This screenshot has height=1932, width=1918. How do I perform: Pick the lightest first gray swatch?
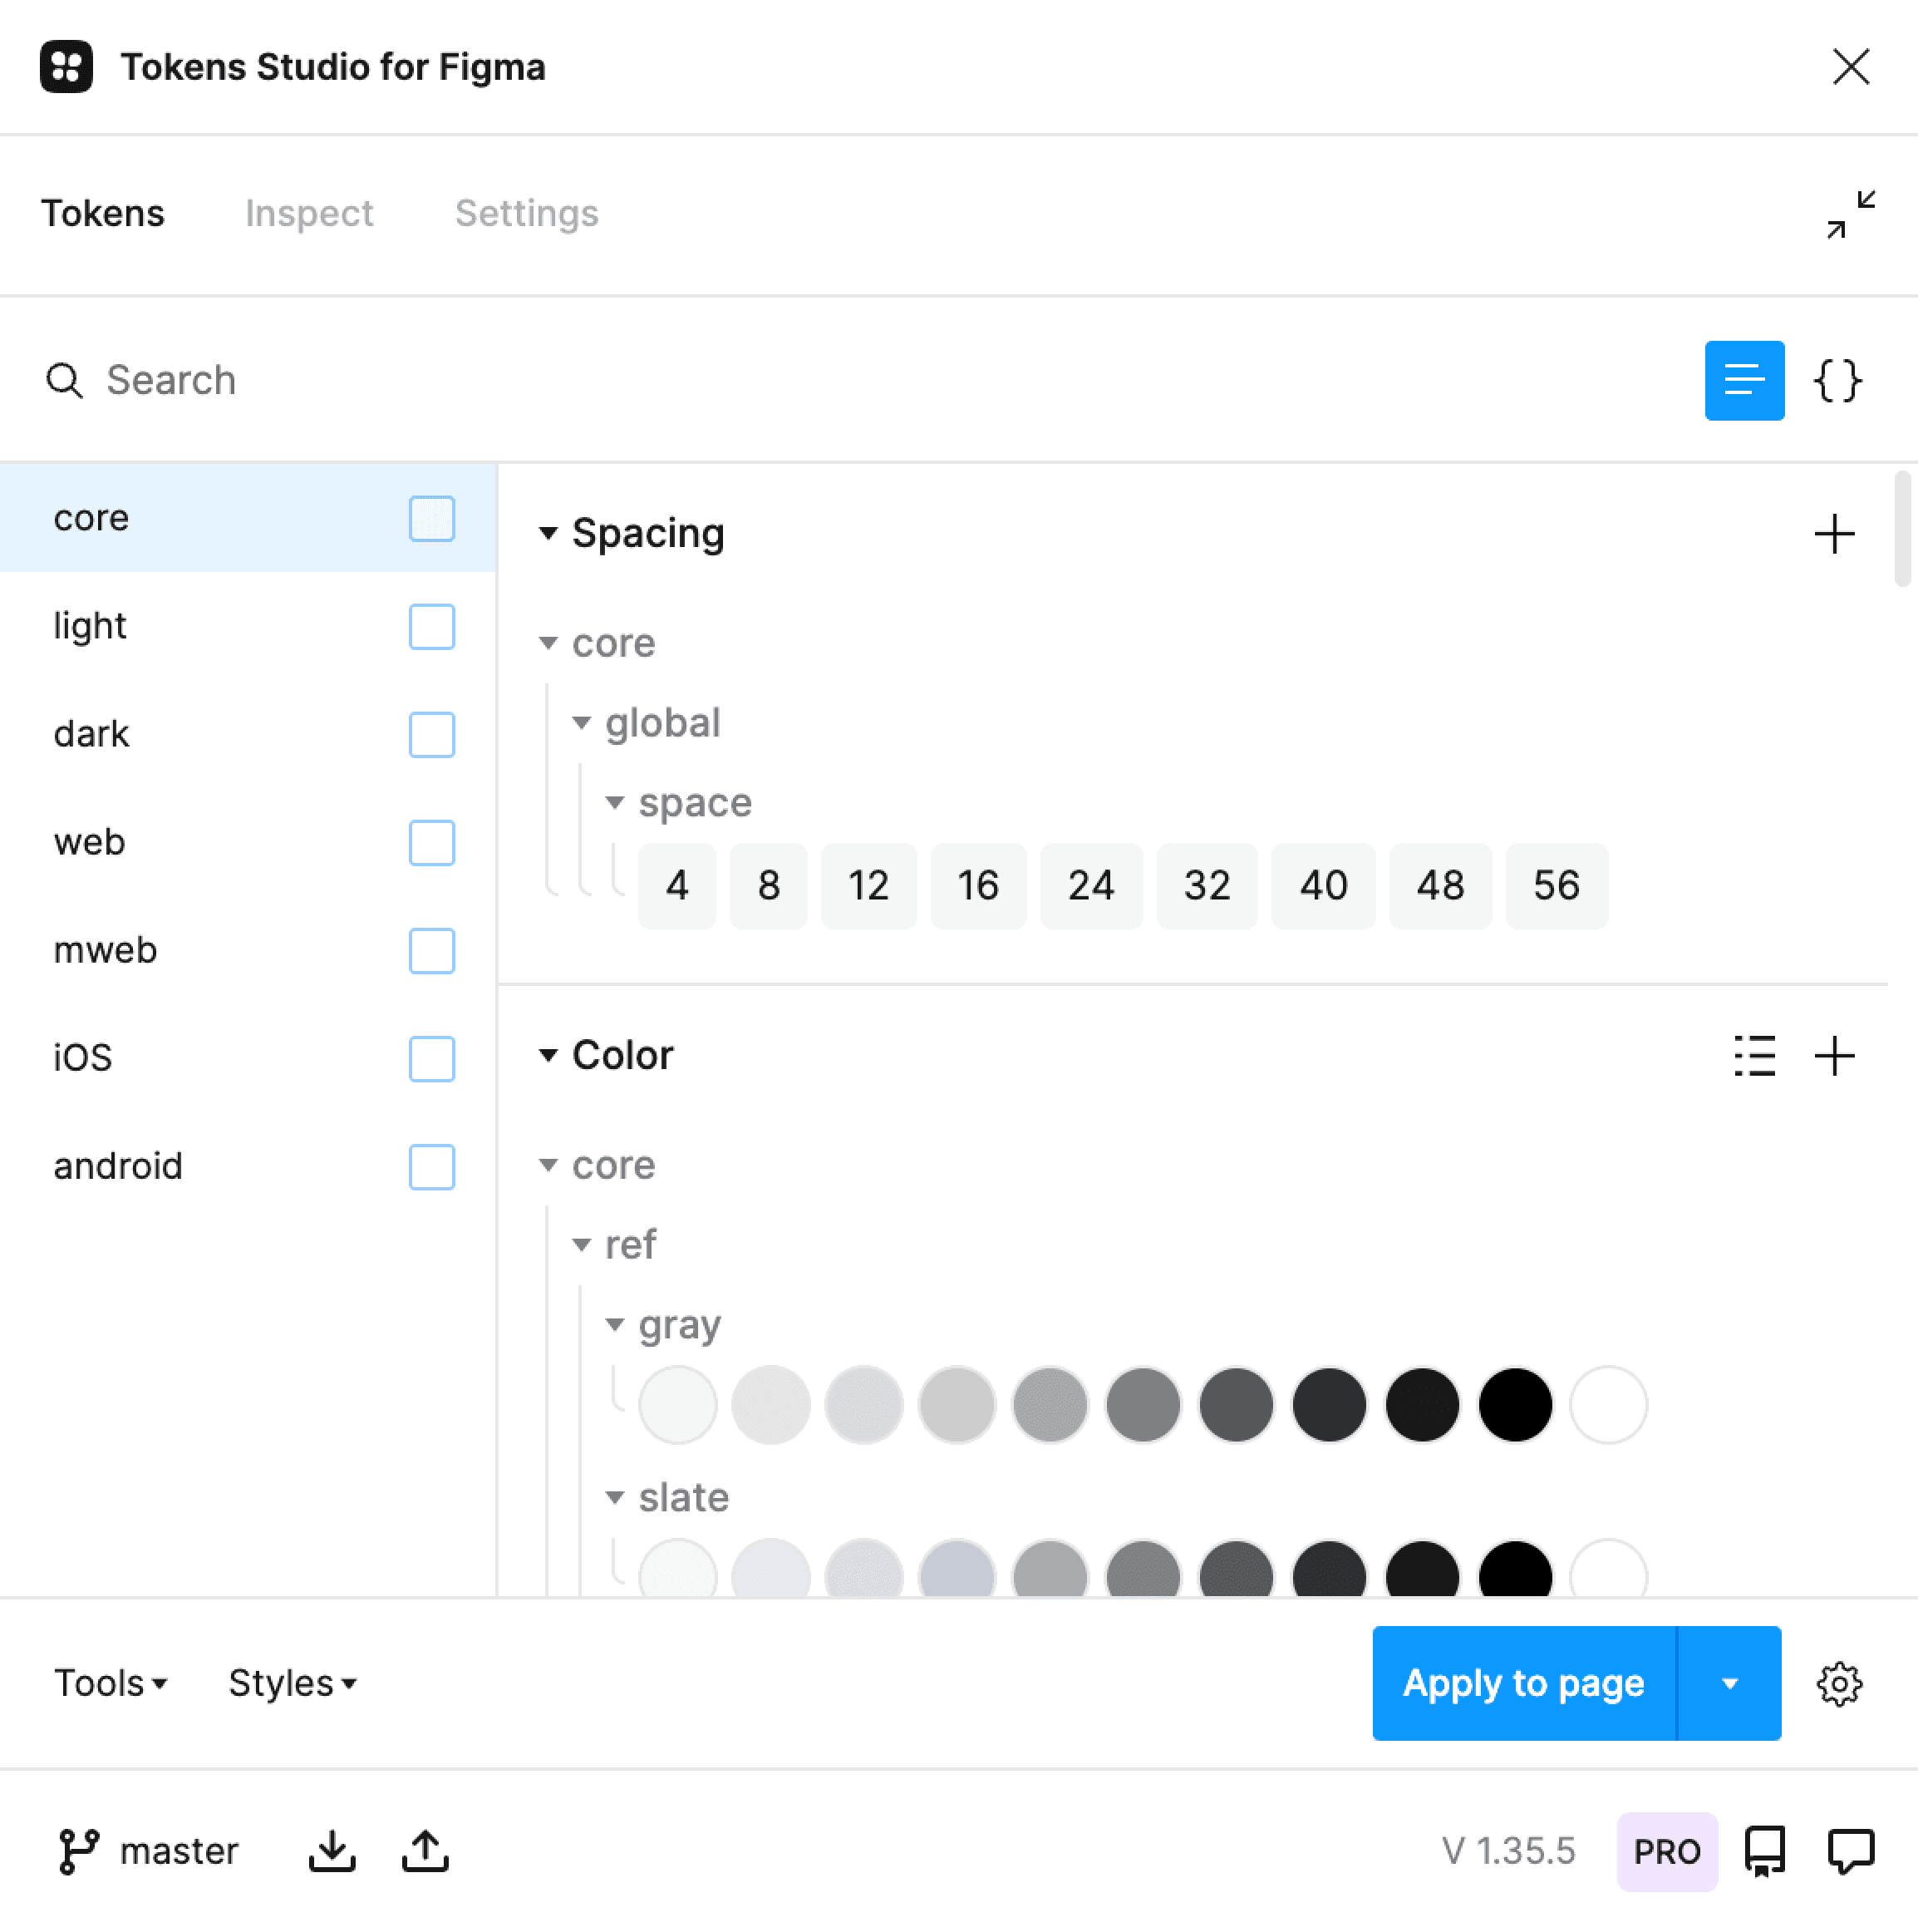tap(677, 1406)
